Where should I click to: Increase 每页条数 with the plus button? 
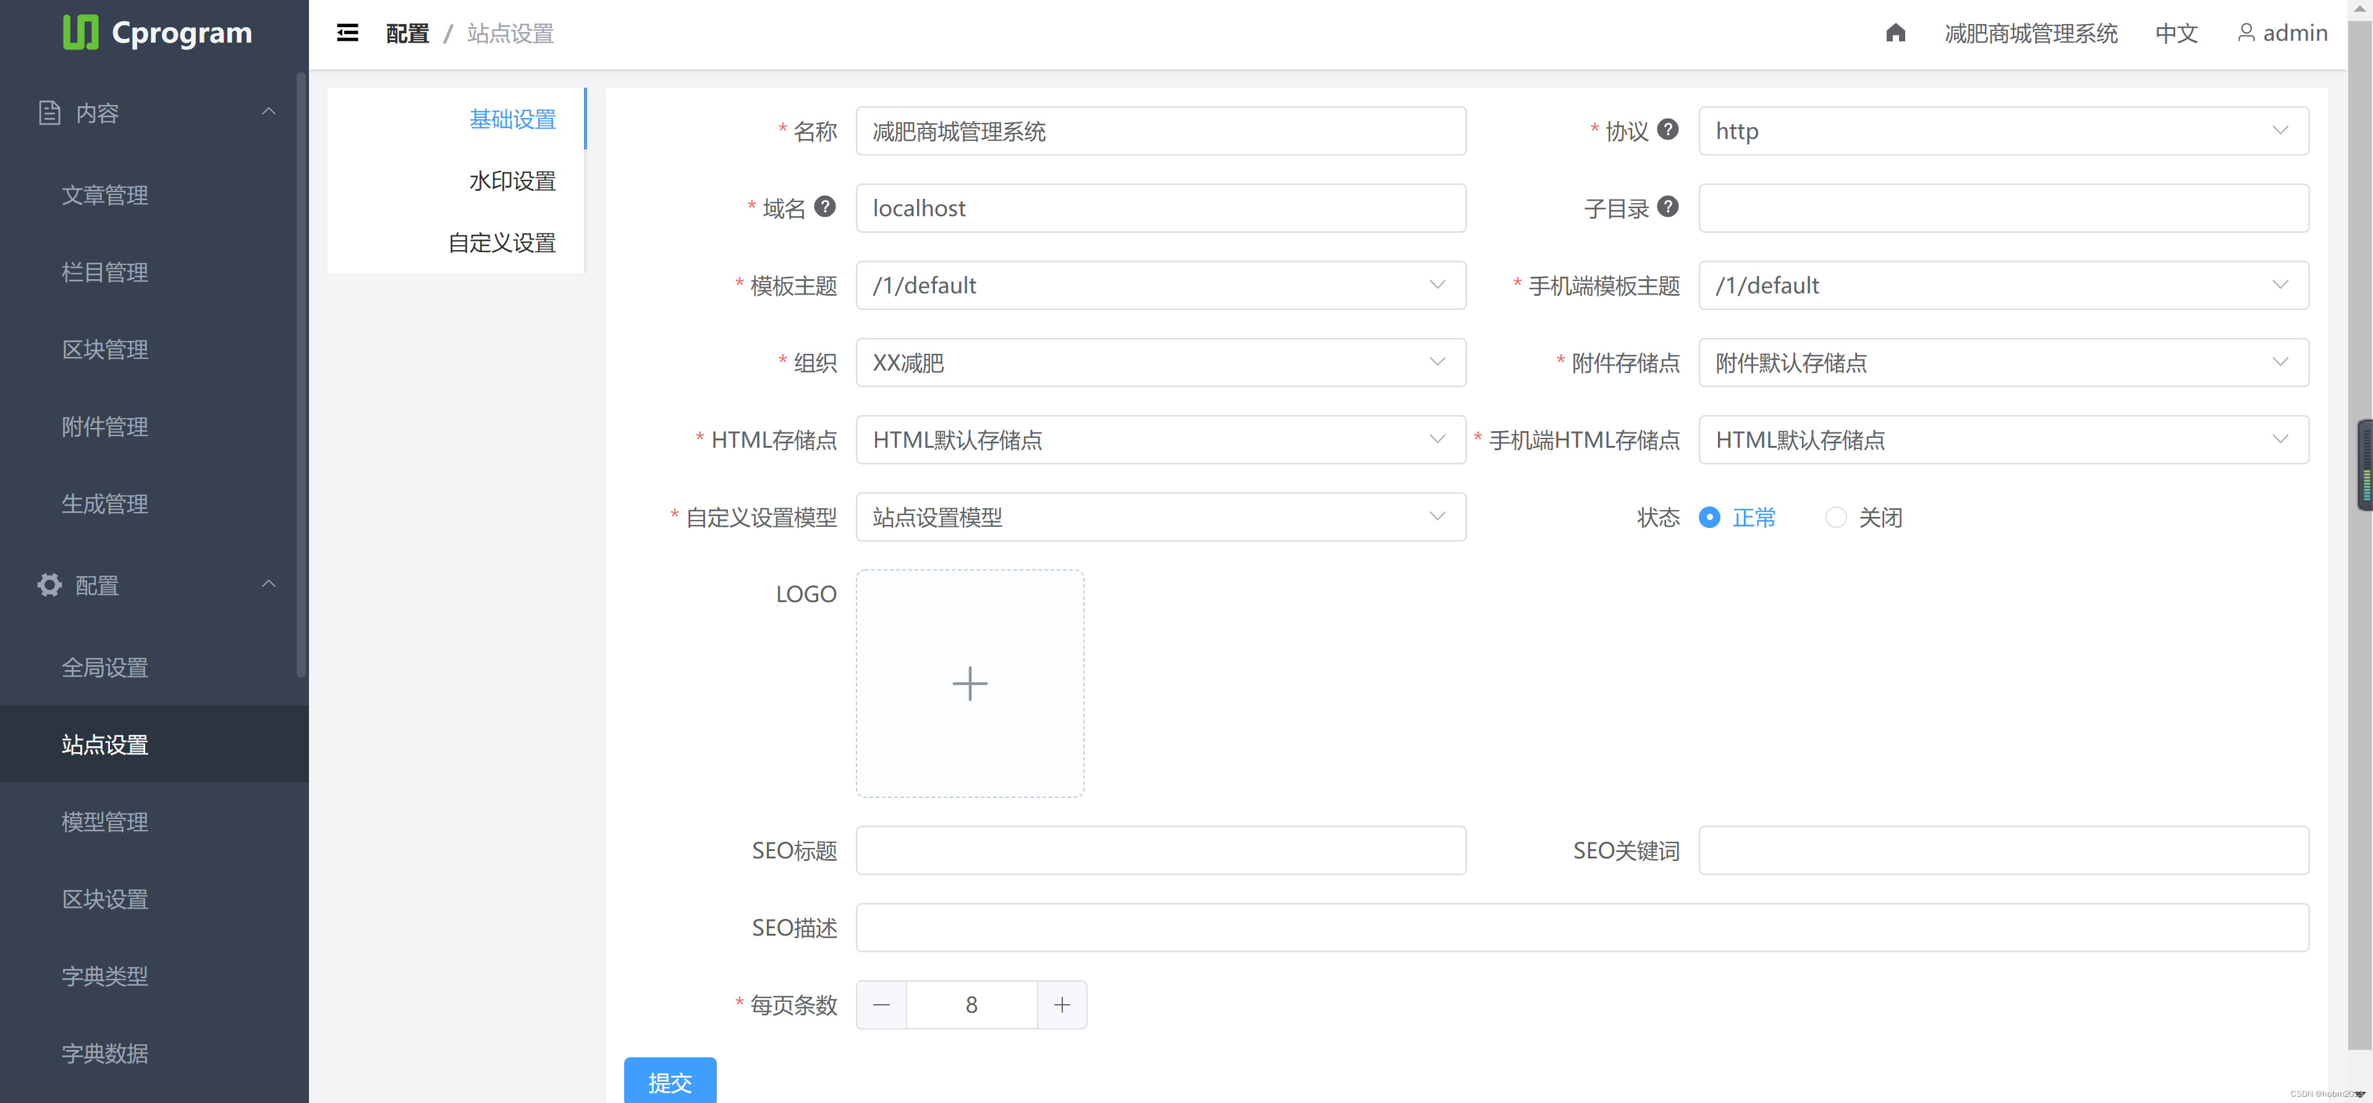click(1062, 1004)
